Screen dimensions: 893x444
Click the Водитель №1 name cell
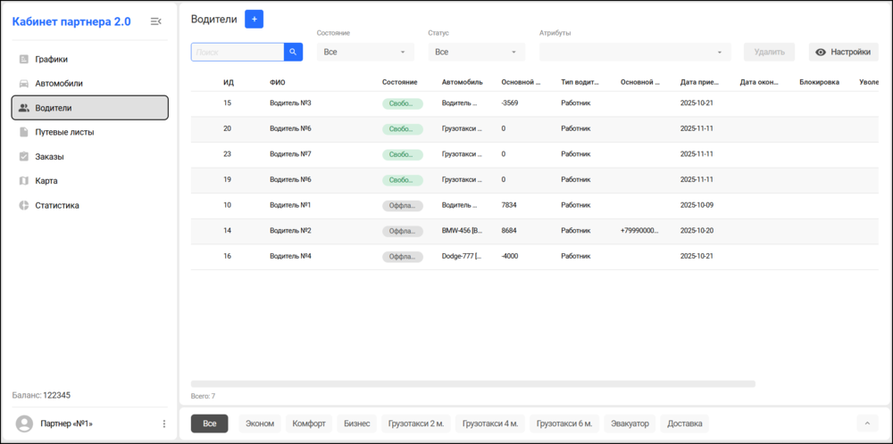click(x=290, y=205)
